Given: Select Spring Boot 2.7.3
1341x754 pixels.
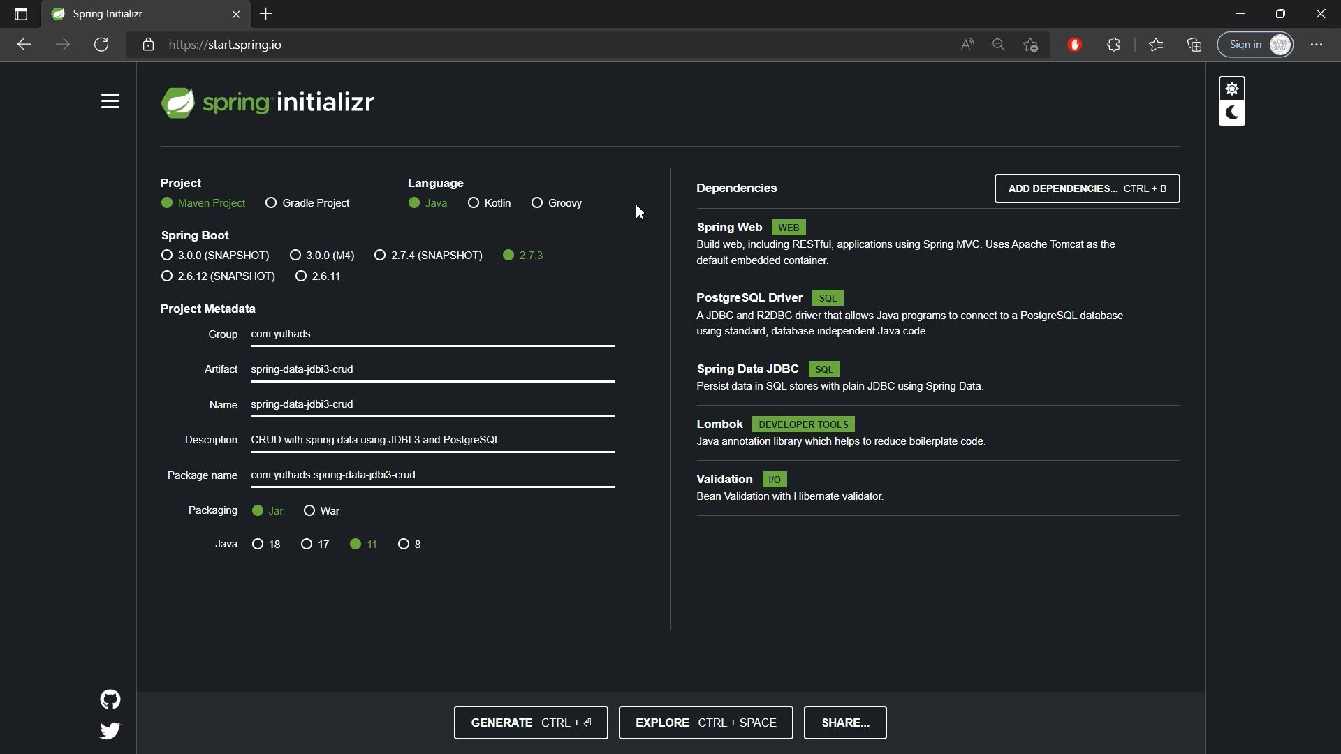Looking at the screenshot, I should [x=522, y=256].
